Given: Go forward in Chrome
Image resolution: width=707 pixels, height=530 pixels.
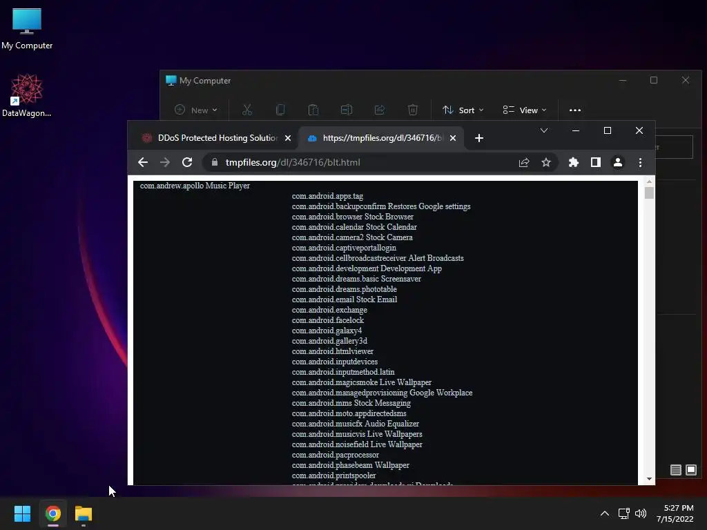Looking at the screenshot, I should (165, 162).
